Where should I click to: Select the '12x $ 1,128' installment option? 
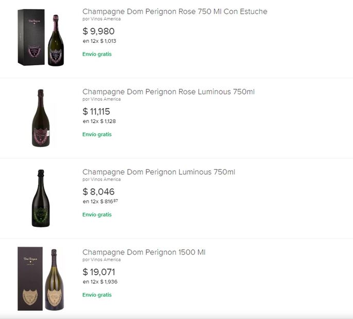coord(103,121)
